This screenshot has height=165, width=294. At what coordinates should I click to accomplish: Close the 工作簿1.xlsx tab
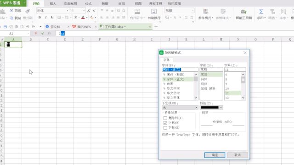pyautogui.click(x=150, y=27)
